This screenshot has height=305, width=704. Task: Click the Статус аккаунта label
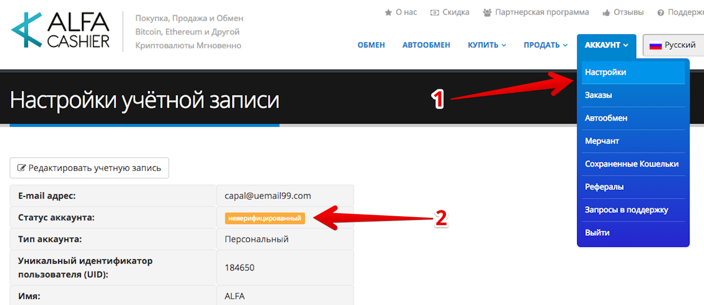point(57,218)
